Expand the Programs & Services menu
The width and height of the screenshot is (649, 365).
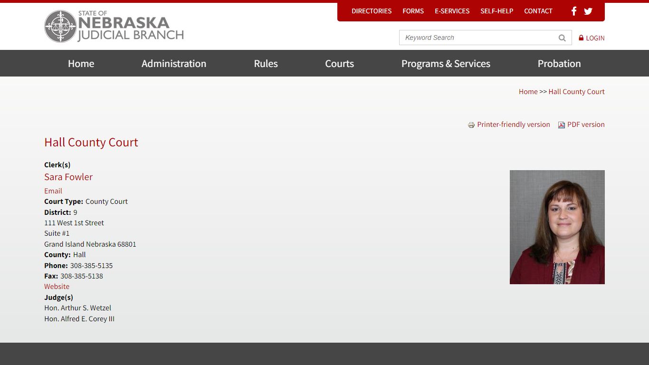point(446,64)
